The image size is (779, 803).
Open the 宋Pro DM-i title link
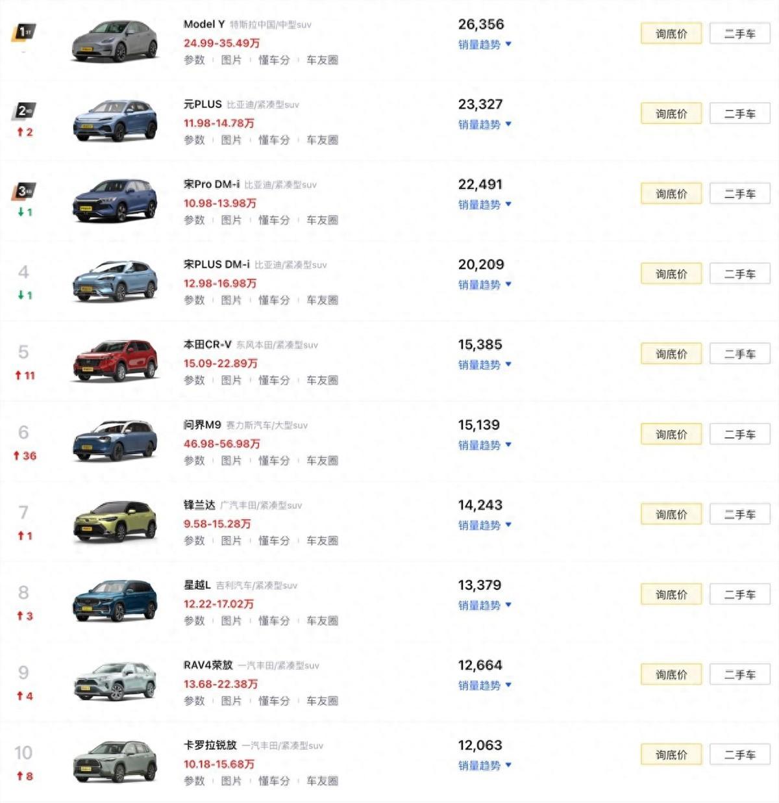[212, 185]
